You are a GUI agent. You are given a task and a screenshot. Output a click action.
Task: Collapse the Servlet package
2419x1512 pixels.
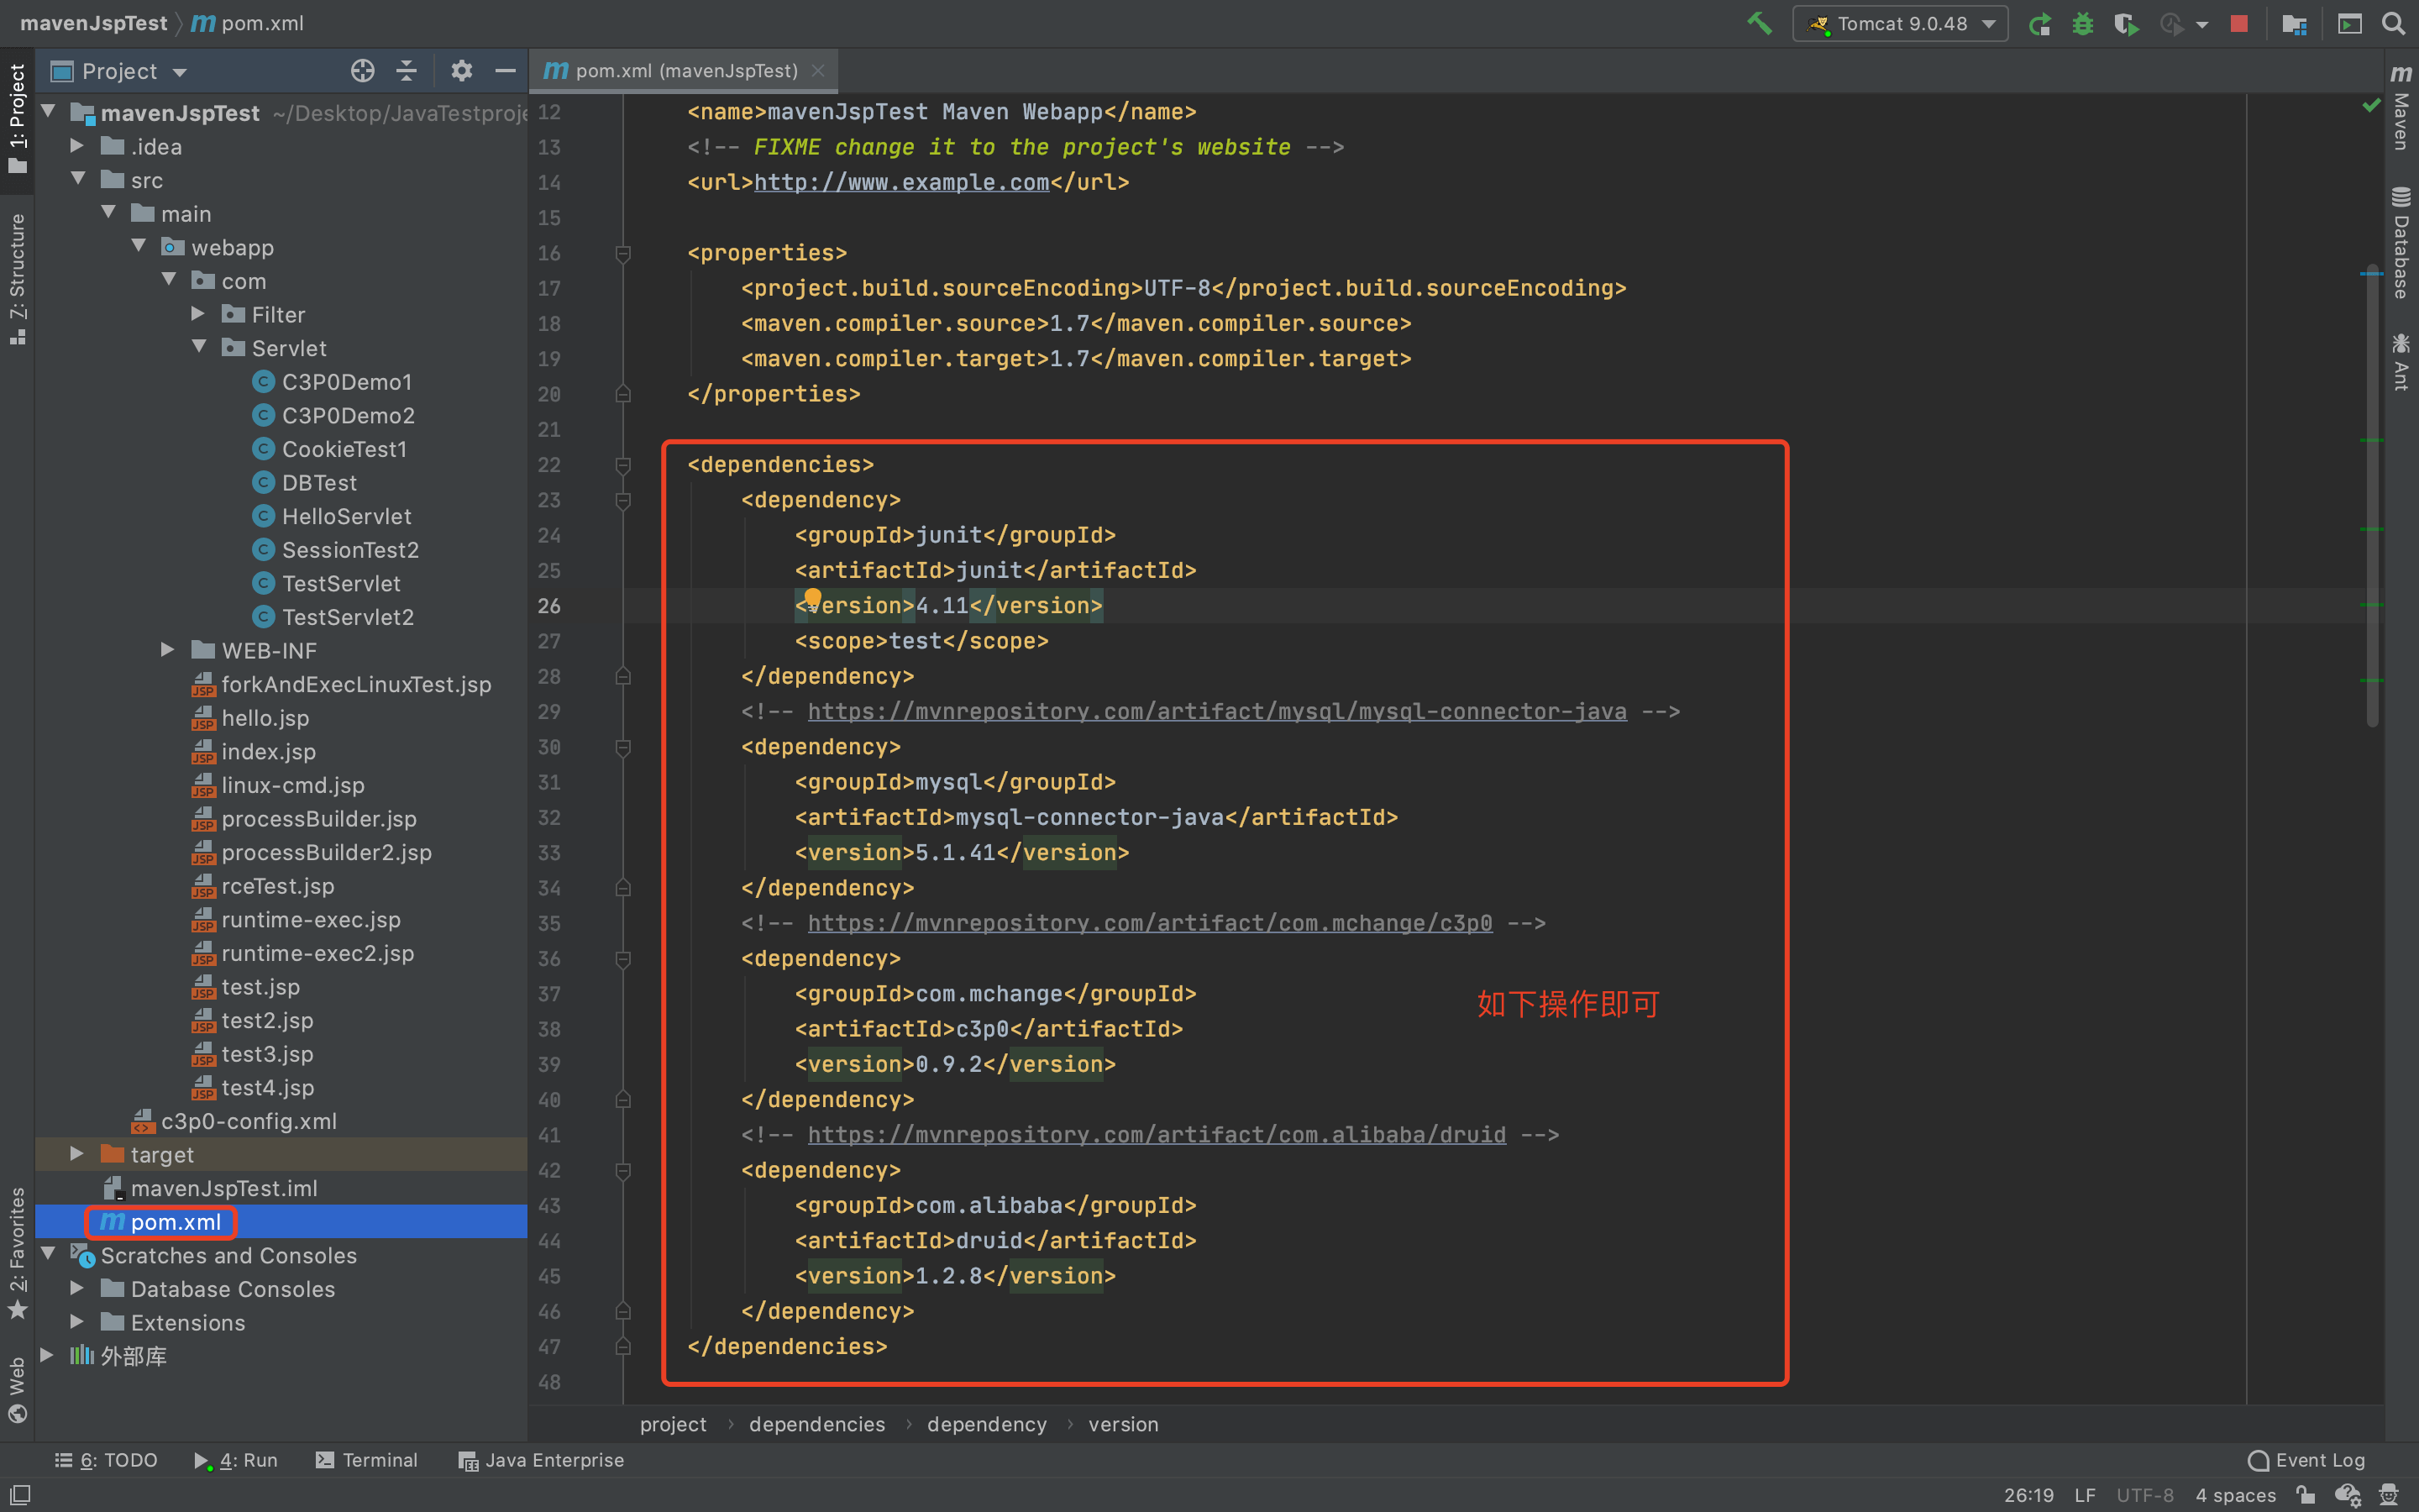click(x=198, y=348)
